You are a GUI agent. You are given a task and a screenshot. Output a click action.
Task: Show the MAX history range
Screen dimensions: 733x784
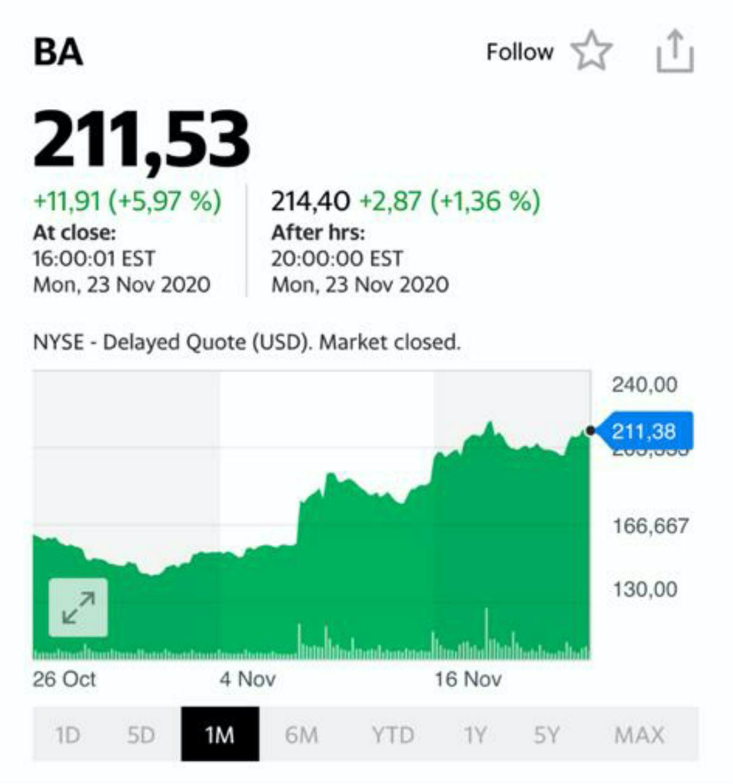[x=639, y=734]
